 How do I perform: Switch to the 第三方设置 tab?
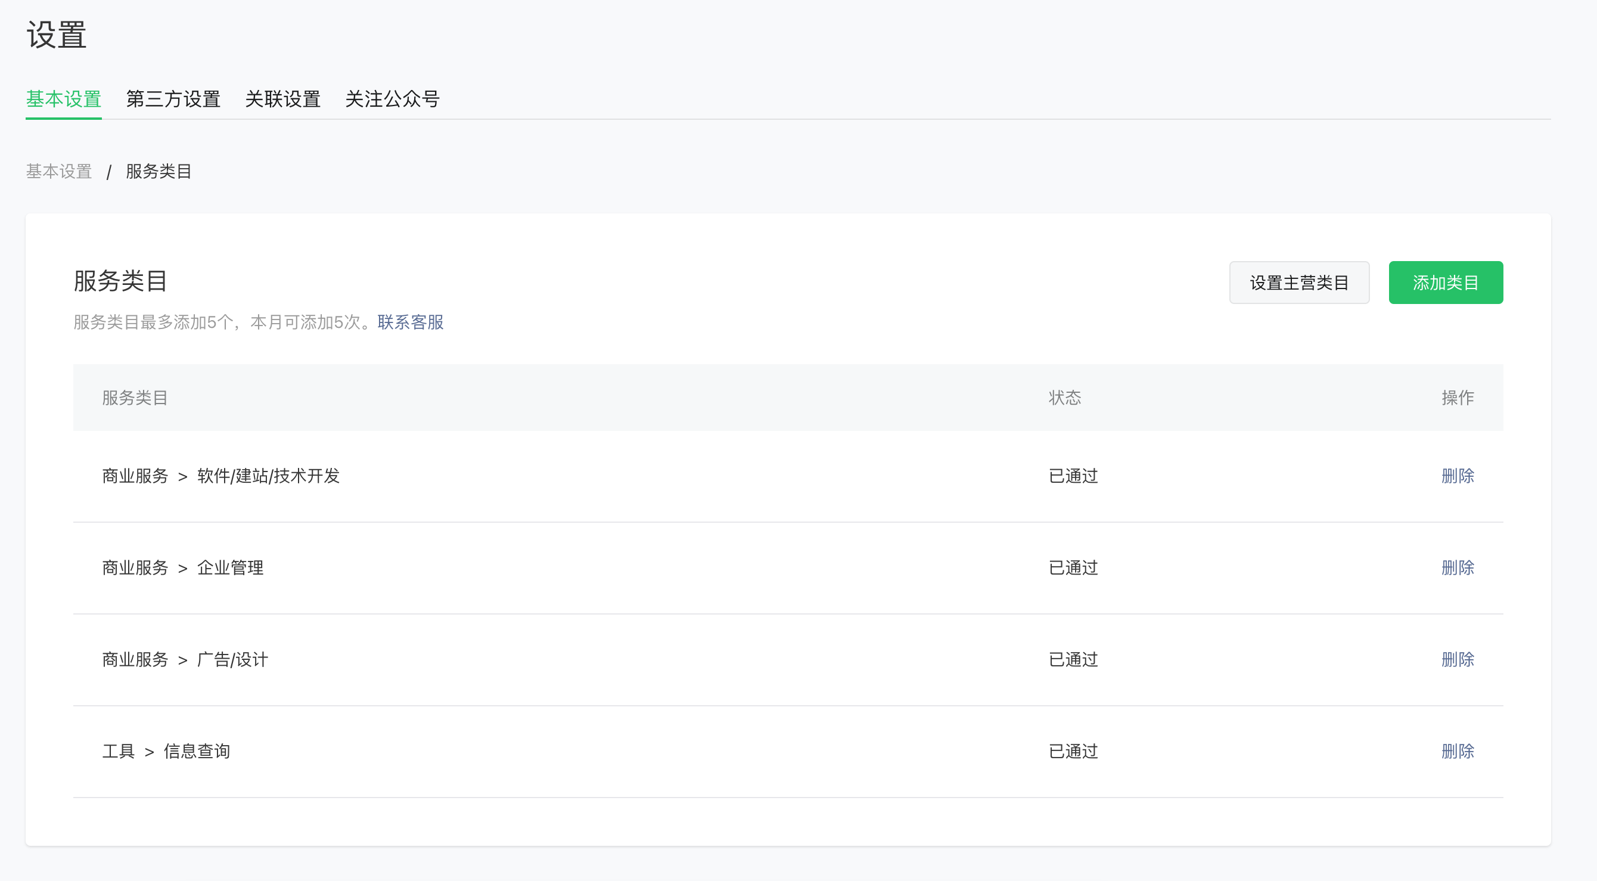coord(173,99)
